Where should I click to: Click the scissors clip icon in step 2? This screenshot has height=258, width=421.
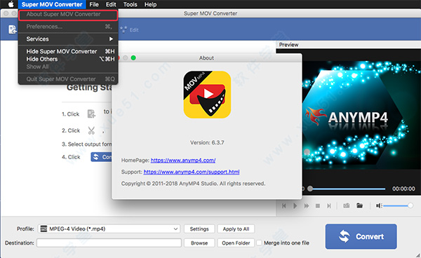[x=91, y=130]
